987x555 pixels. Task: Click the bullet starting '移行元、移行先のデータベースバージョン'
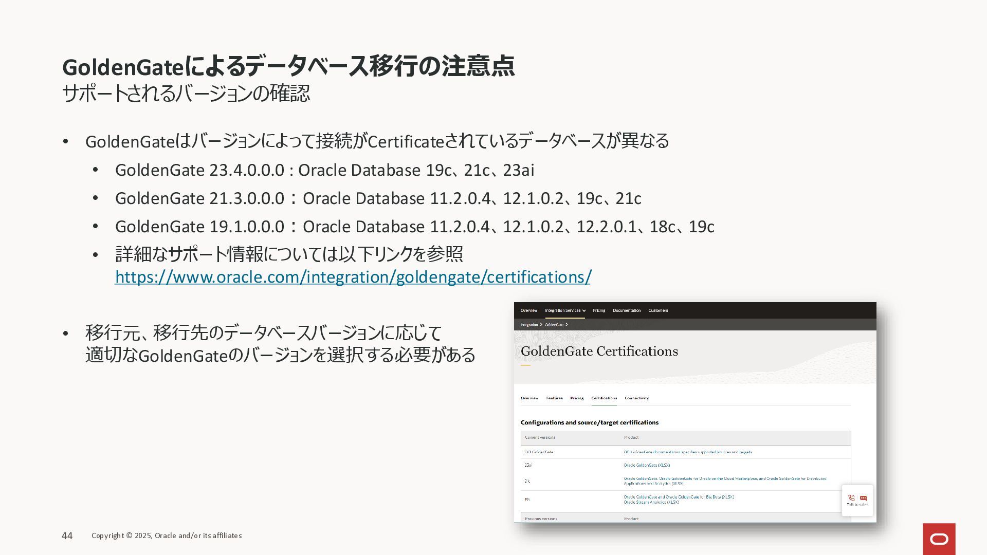click(x=280, y=343)
